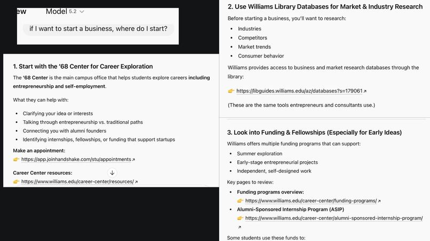The height and width of the screenshot is (241, 430).
Task: Click the bullet 'Competitors'
Action: pyautogui.click(x=252, y=38)
